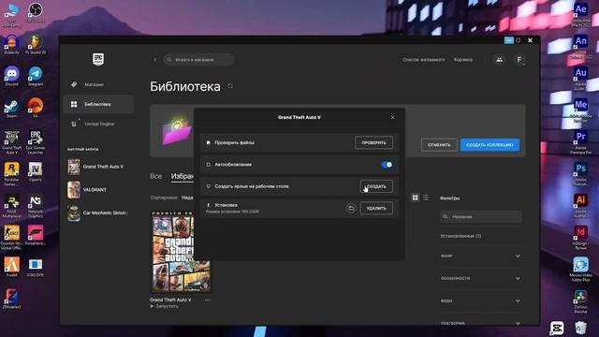Open Unreal Engine section in sidebar
599x337 pixels.
pyautogui.click(x=98, y=124)
